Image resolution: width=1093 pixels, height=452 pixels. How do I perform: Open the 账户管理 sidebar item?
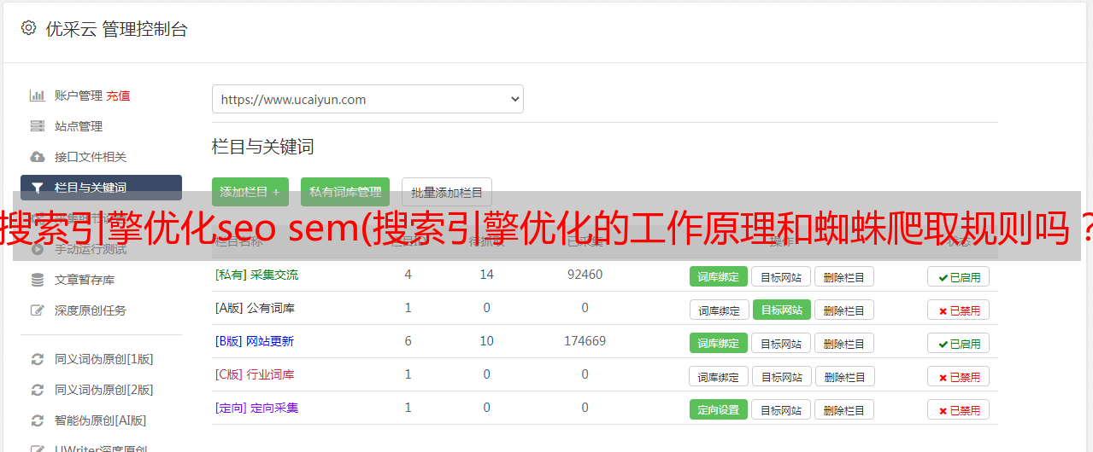click(79, 96)
